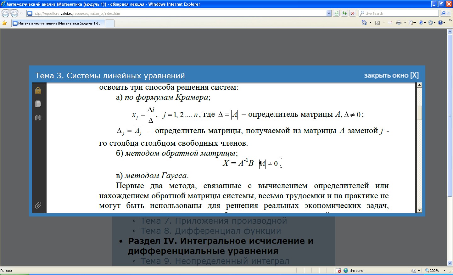Click the browser page scrollbar up arrow
This screenshot has height=275, width=453.
(x=450, y=31)
